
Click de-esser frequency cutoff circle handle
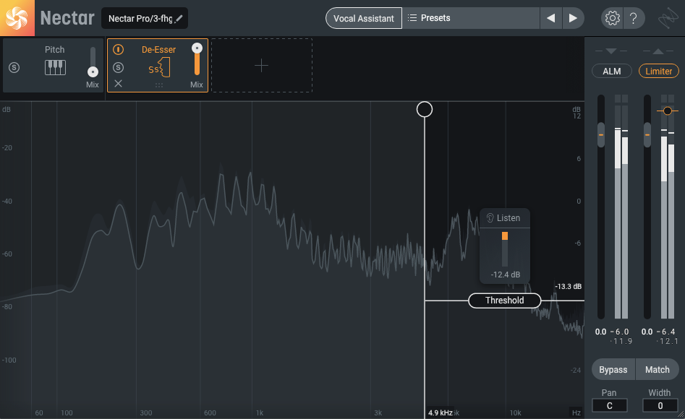point(424,109)
